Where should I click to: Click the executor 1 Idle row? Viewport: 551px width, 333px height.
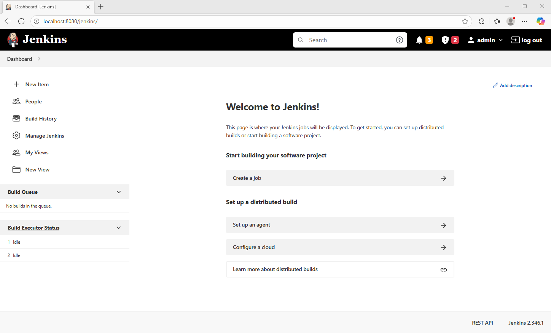pos(65,242)
